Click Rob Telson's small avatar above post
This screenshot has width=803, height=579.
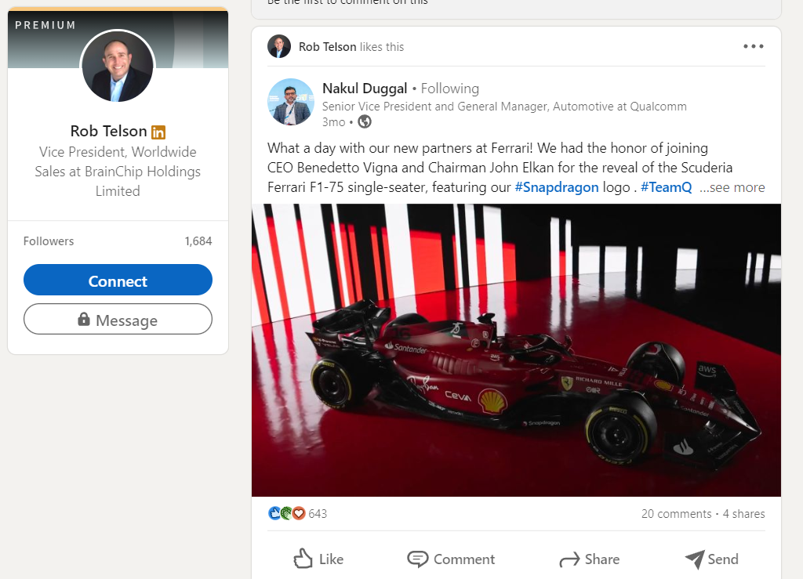(x=279, y=46)
